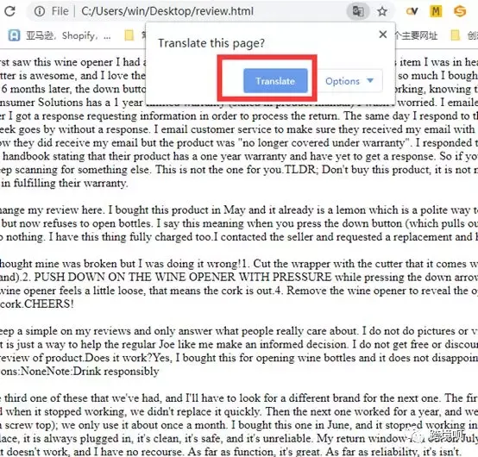The height and width of the screenshot is (457, 478).
Task: Click the 'in fulfilling their warranty' line
Action: 65,183
